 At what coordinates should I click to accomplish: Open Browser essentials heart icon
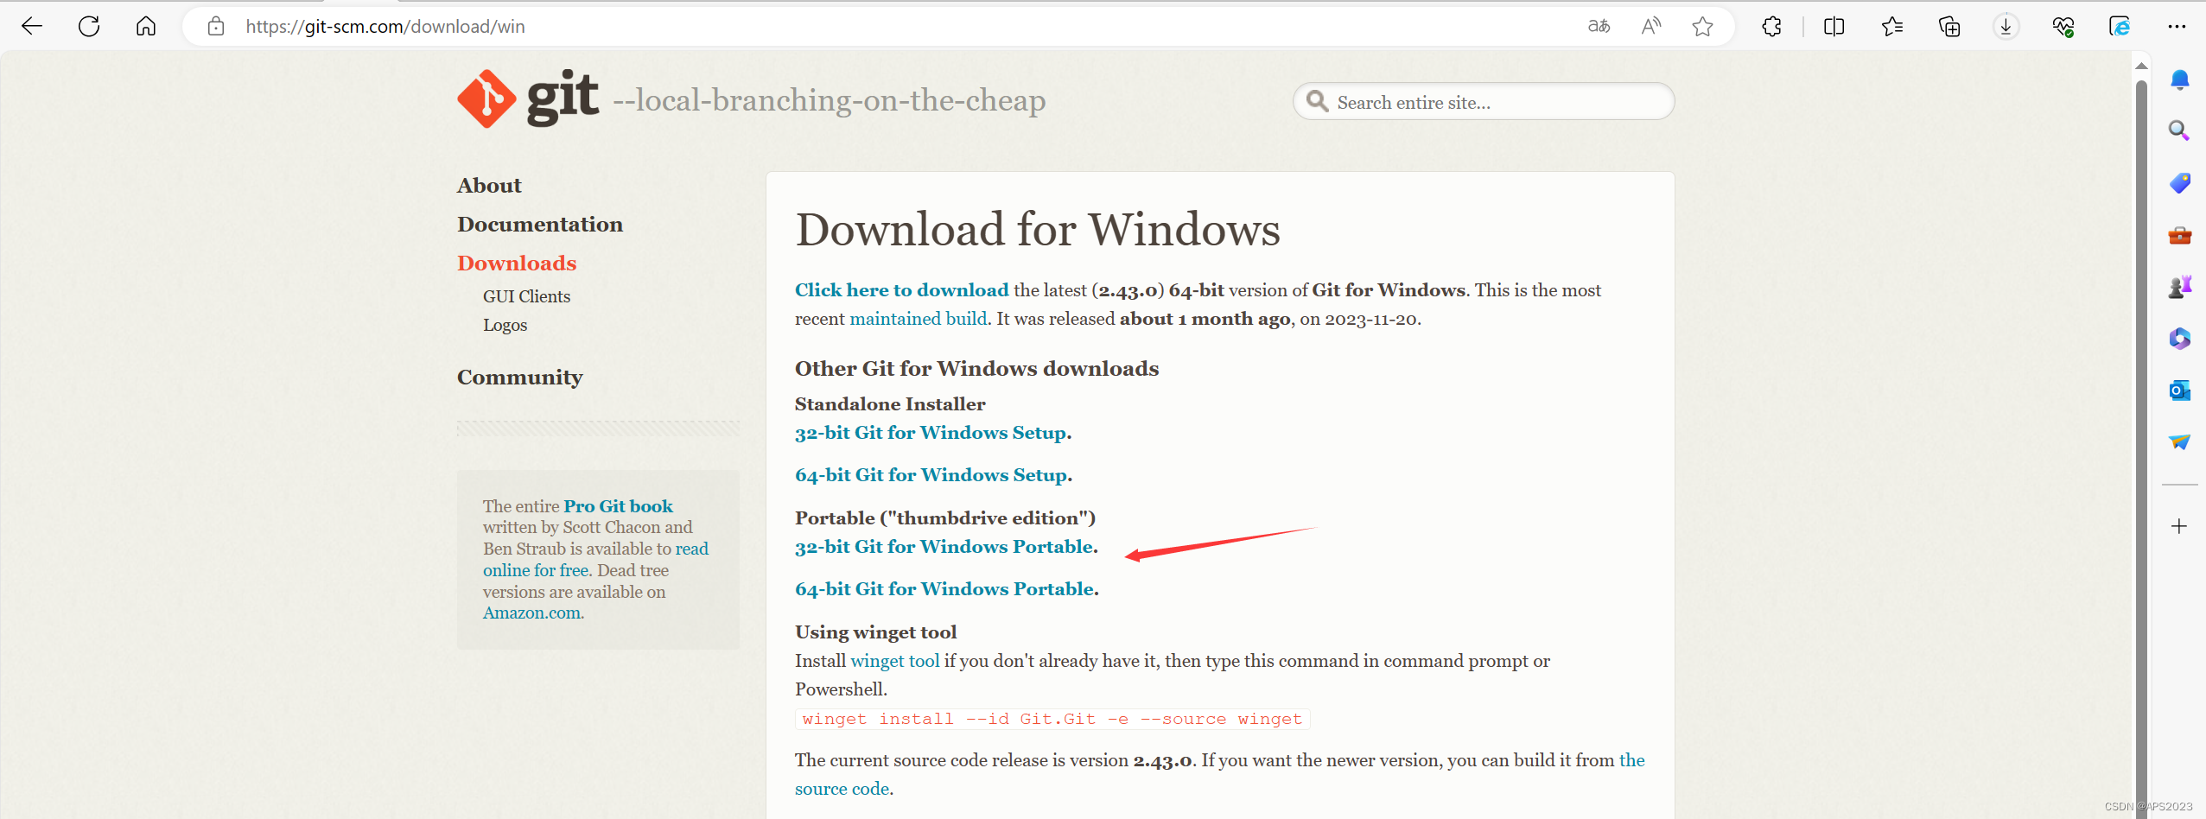(2063, 26)
